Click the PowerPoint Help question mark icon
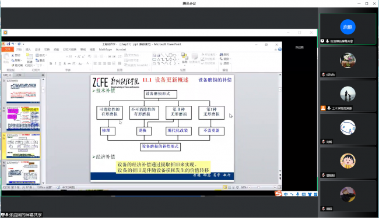This screenshot has height=218, width=379. [x=280, y=49]
